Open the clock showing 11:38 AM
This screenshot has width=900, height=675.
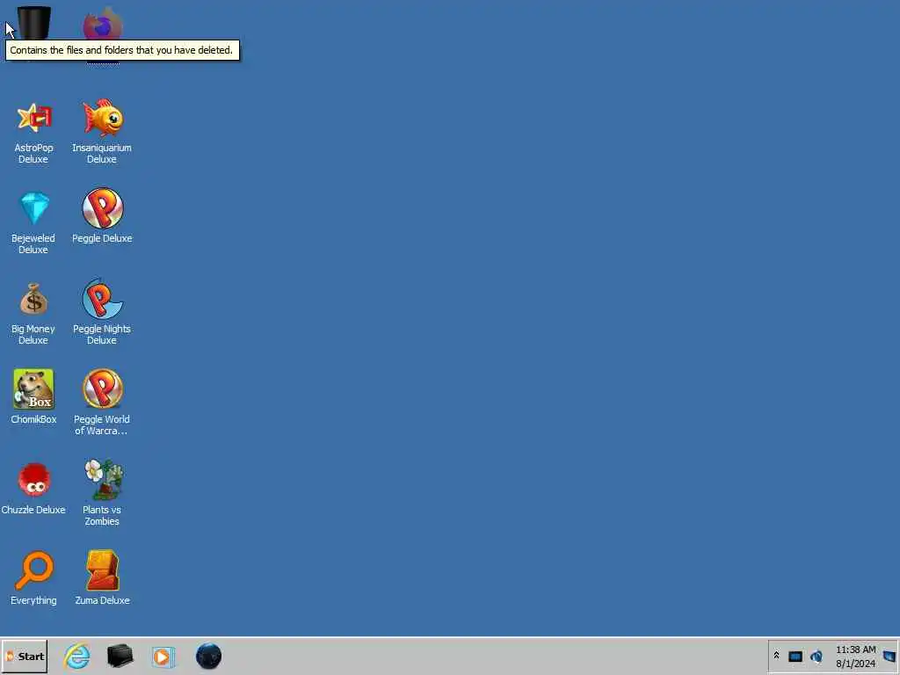[855, 657]
